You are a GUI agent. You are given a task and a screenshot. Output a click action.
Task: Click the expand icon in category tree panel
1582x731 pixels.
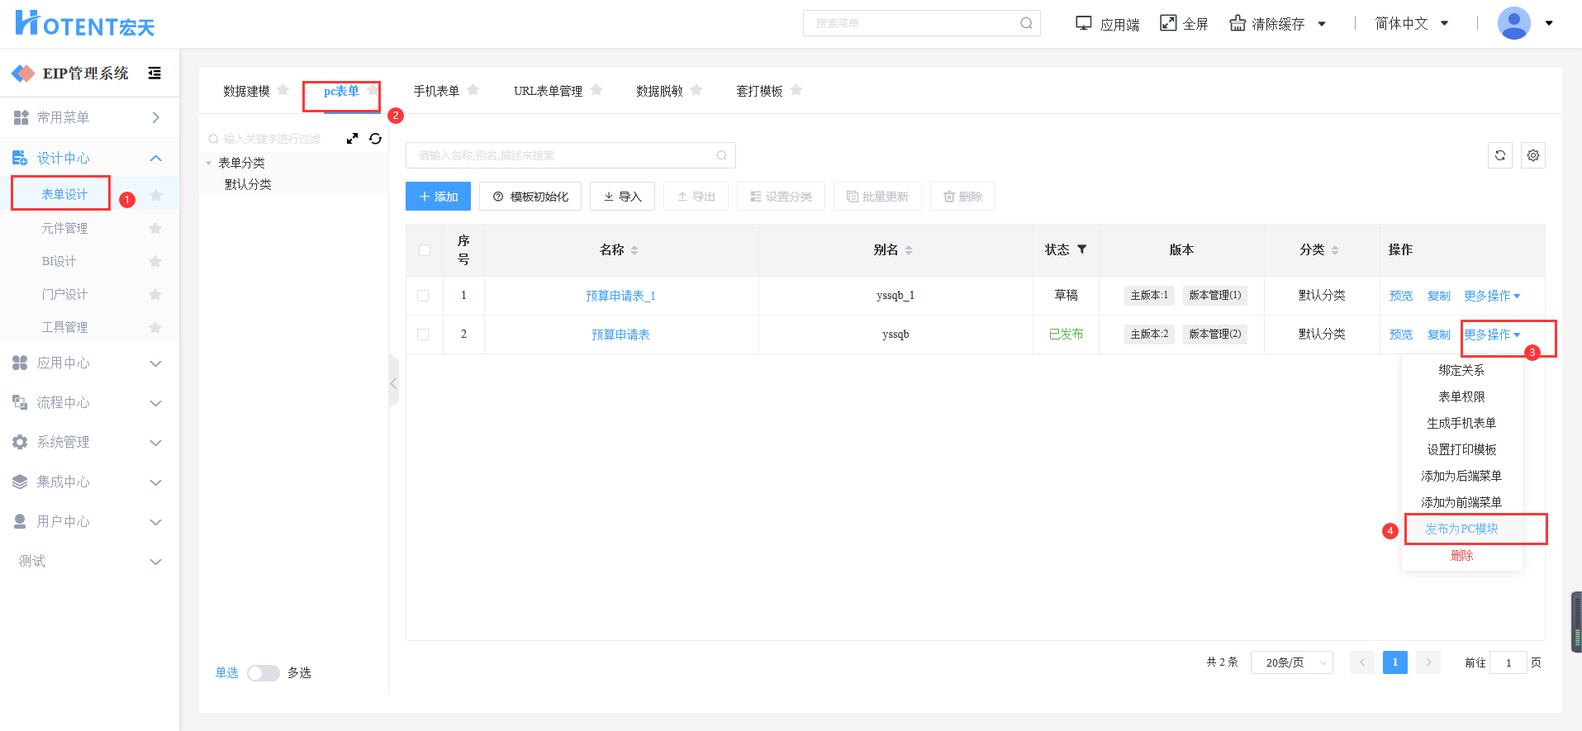click(x=353, y=139)
